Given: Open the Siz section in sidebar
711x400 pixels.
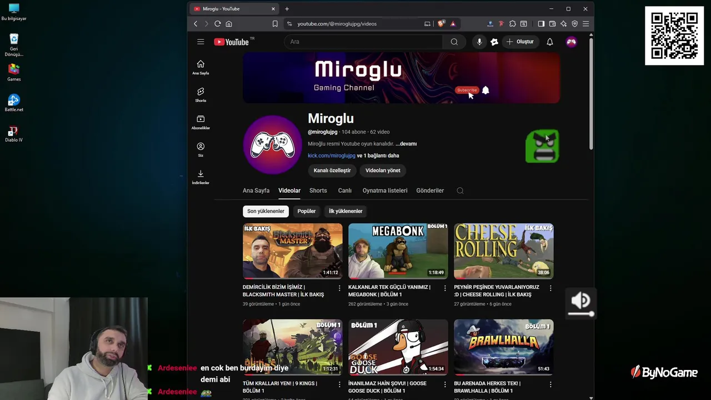Looking at the screenshot, I should tap(201, 149).
